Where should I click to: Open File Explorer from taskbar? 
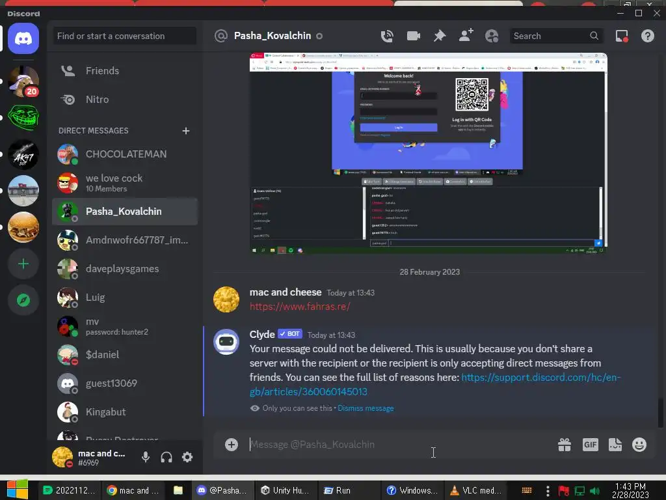(x=178, y=490)
